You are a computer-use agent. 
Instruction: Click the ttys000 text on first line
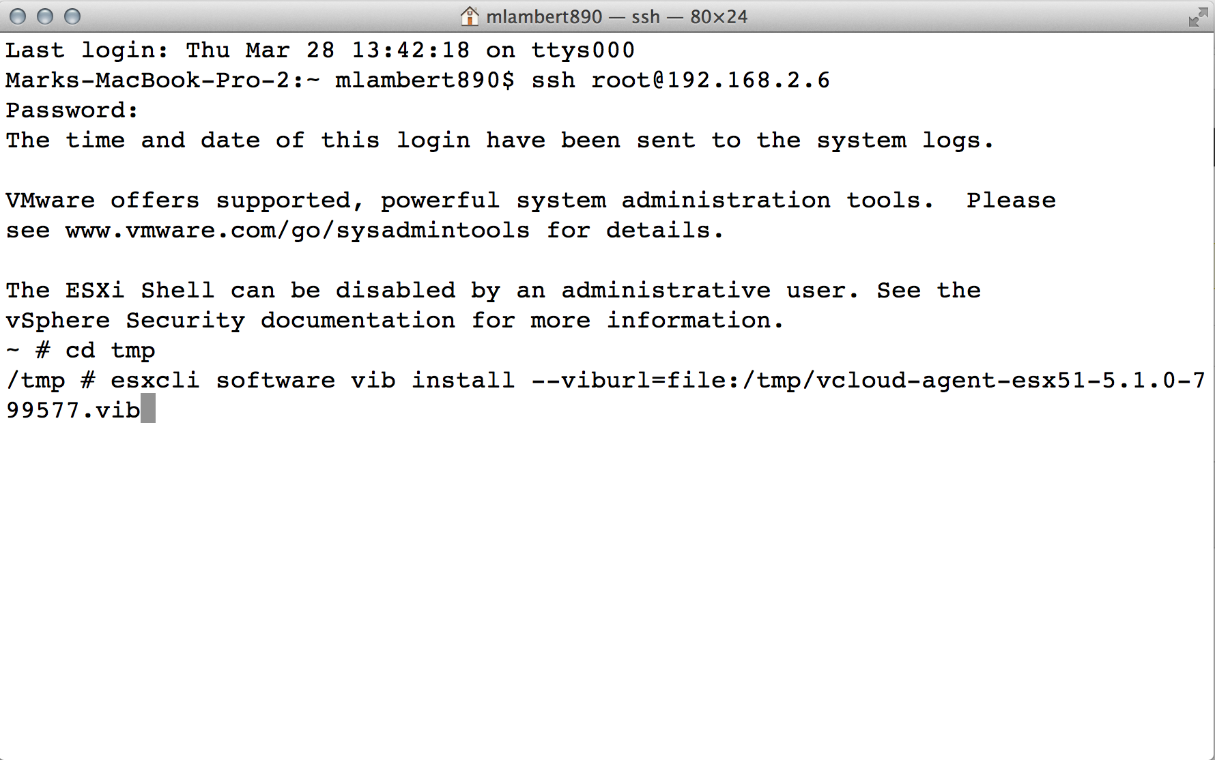(583, 50)
